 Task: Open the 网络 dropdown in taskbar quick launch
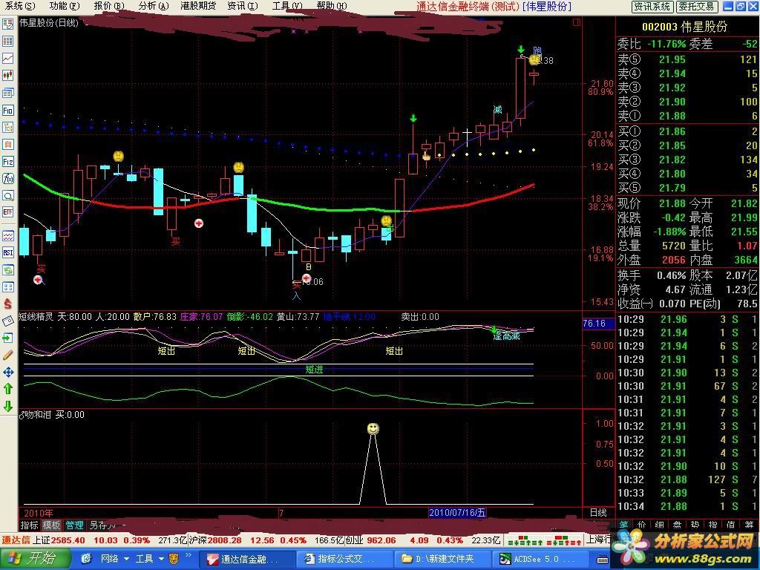[114, 559]
